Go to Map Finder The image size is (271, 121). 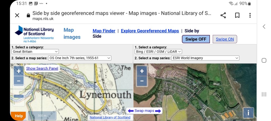[x=104, y=31]
